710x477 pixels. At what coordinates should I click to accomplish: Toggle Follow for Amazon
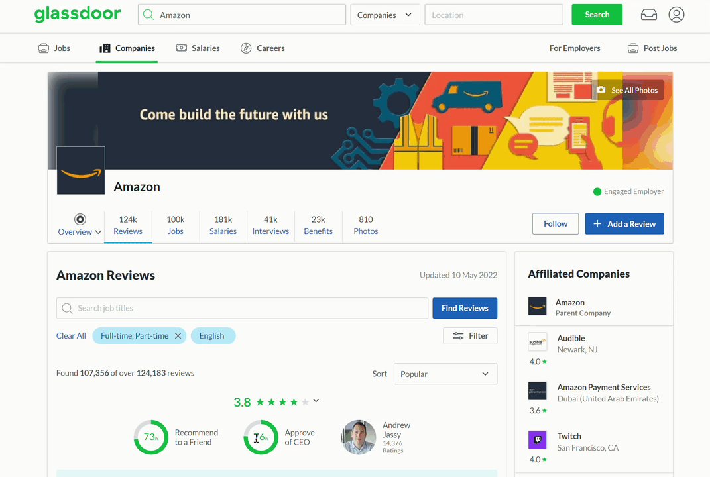coord(555,223)
